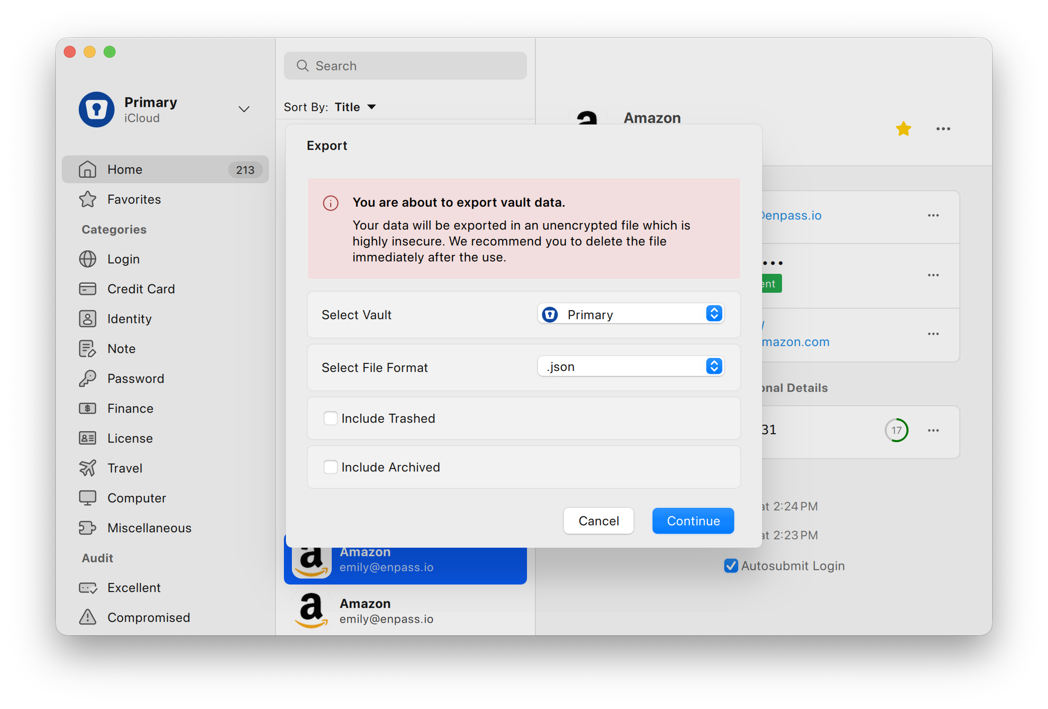This screenshot has height=709, width=1048.
Task: Click the unselected Amazon item logo
Action: pyautogui.click(x=312, y=610)
